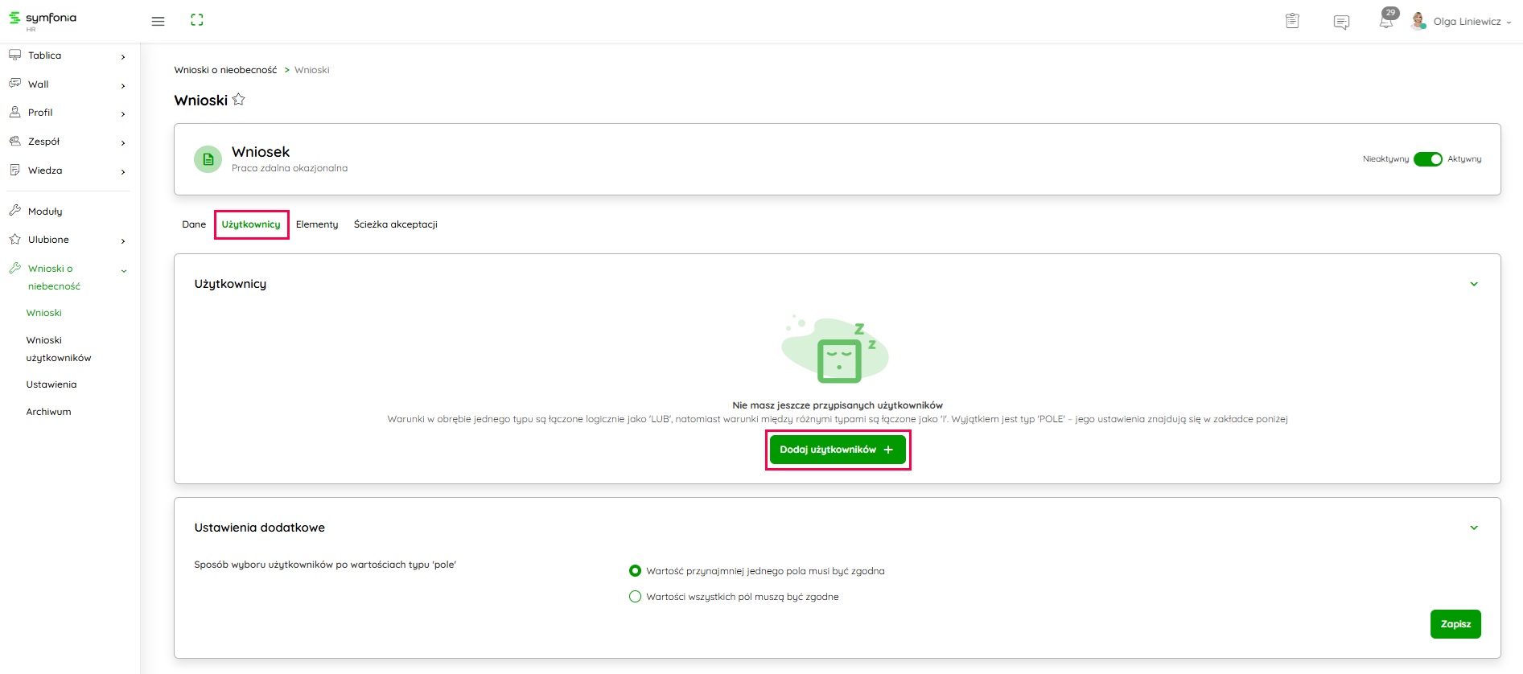Click the hamburger menu icon
Screen dimensions: 1523x674
point(158,21)
